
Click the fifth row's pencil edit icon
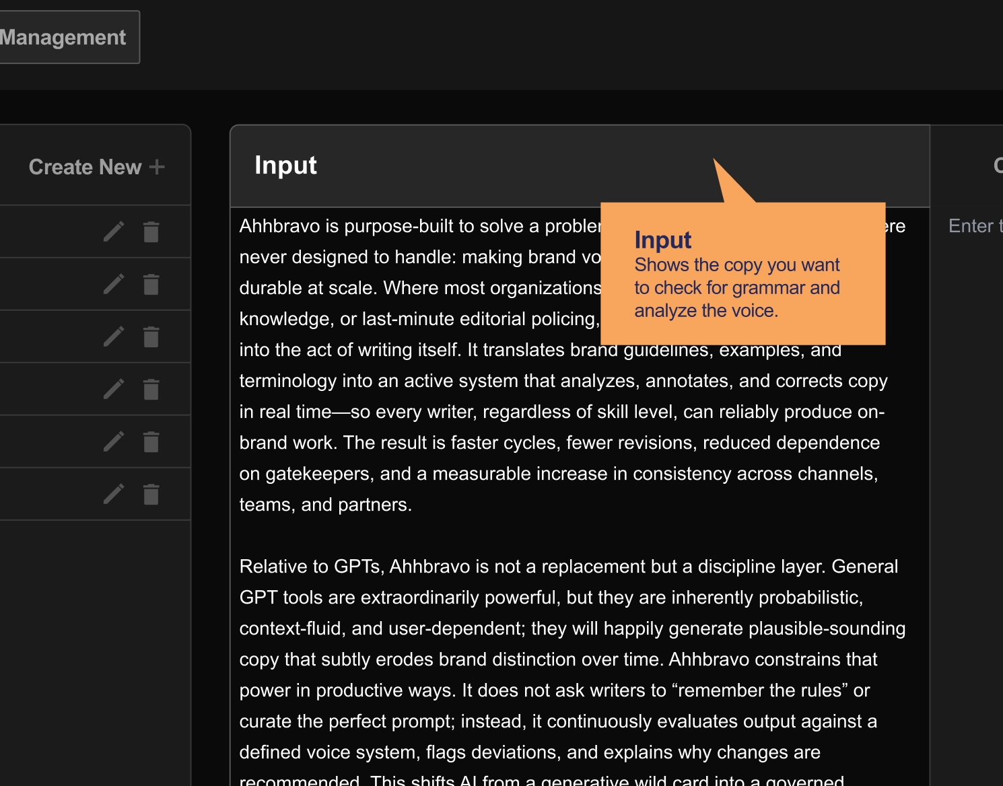(x=114, y=441)
